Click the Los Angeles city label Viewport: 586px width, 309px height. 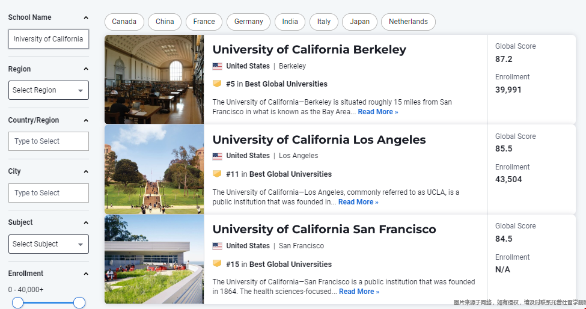(x=298, y=156)
